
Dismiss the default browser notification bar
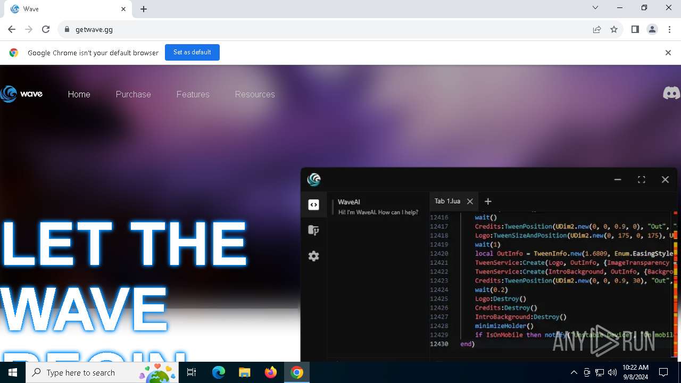[668, 53]
